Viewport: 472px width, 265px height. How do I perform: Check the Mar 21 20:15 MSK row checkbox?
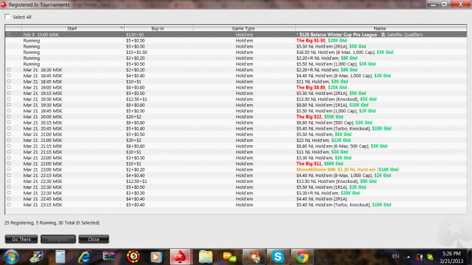[x=9, y=122]
